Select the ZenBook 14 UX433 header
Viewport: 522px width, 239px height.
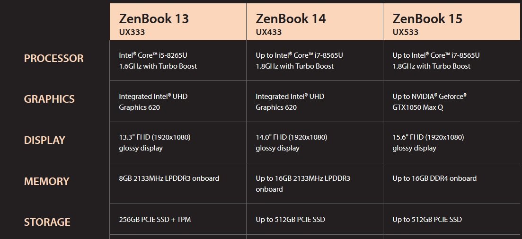[x=315, y=22]
